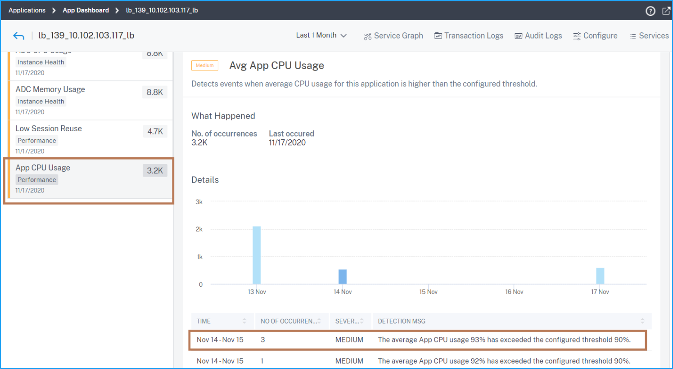Click the 13 Nov chart bar
673x369 pixels.
(257, 255)
